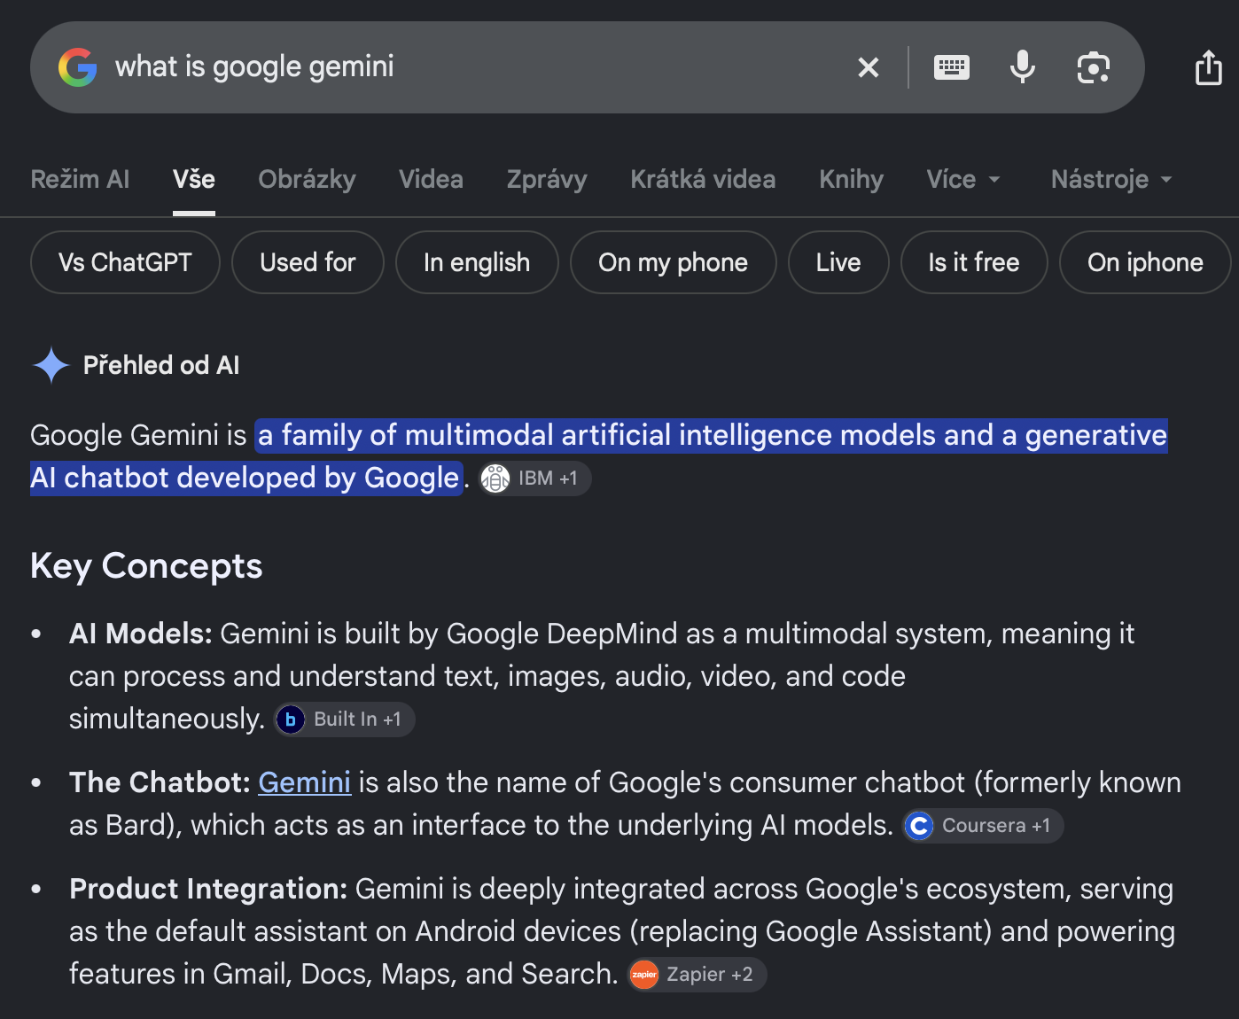Switch to Režim AI tab

80,180
